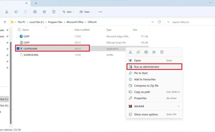The height and width of the screenshot is (132, 215).
Task: Click the Delete icon in the context menu
Action: [x=162, y=52]
